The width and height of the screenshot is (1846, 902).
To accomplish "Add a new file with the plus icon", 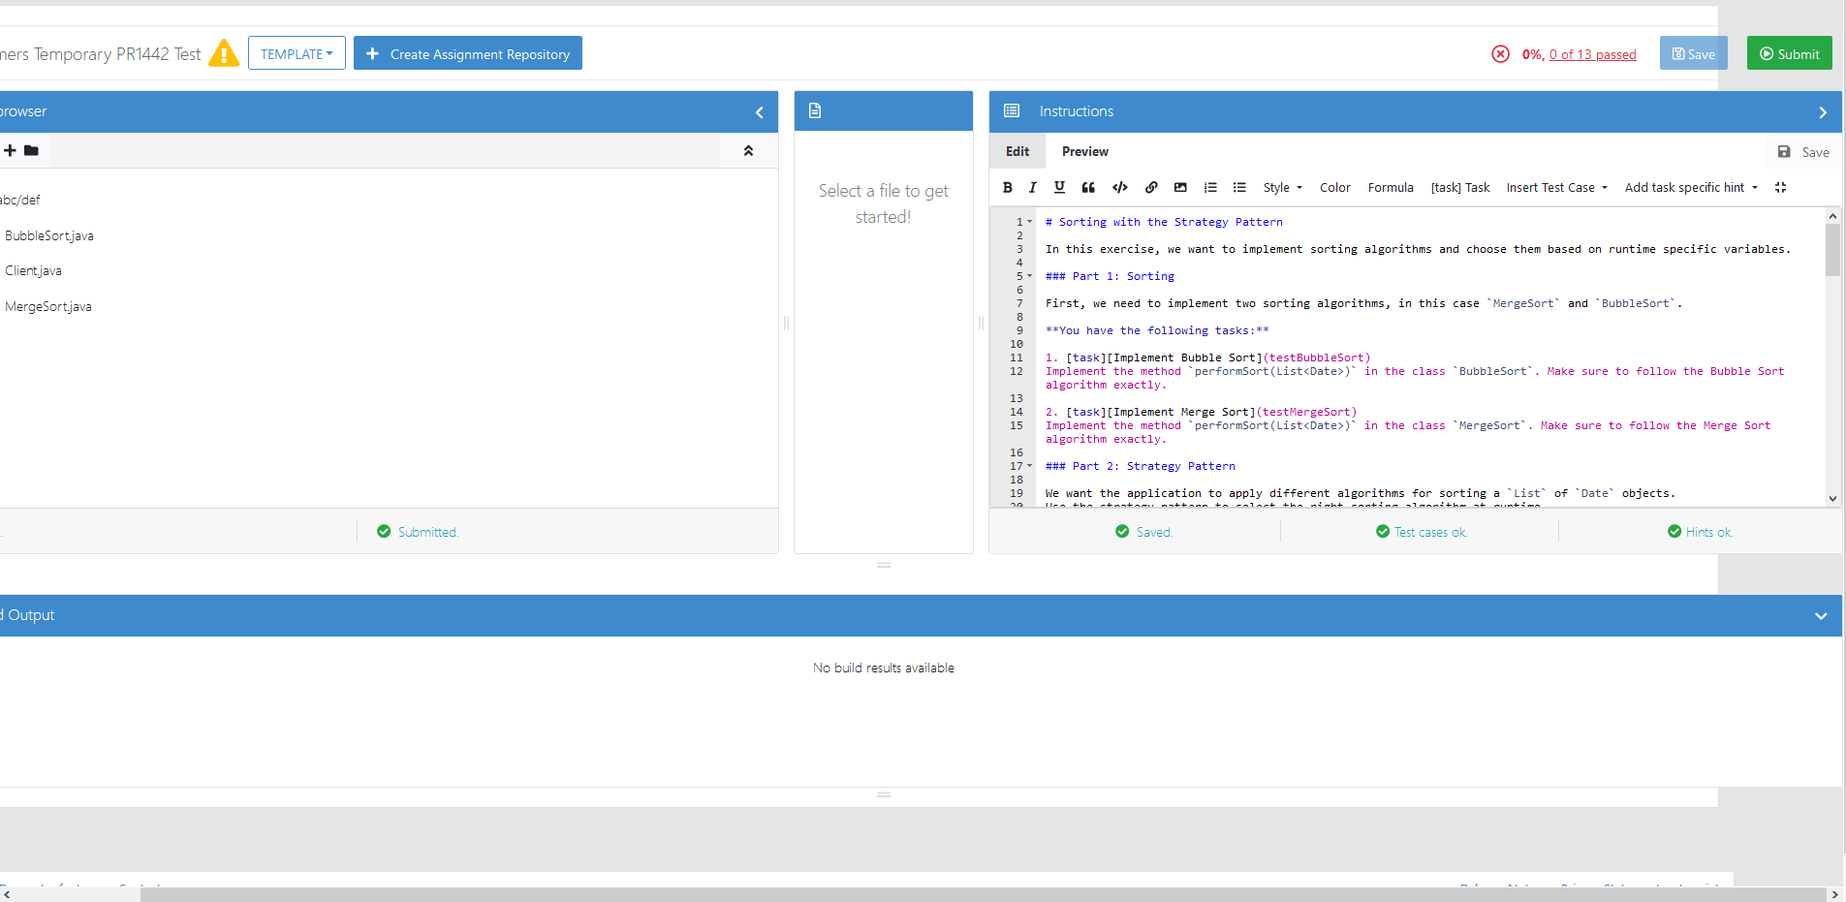I will click(x=10, y=150).
